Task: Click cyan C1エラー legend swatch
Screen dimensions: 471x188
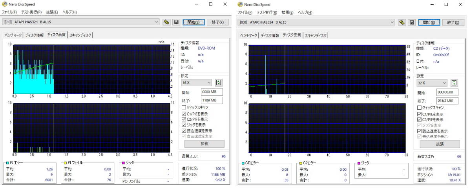Action: pyautogui.click(x=242, y=163)
